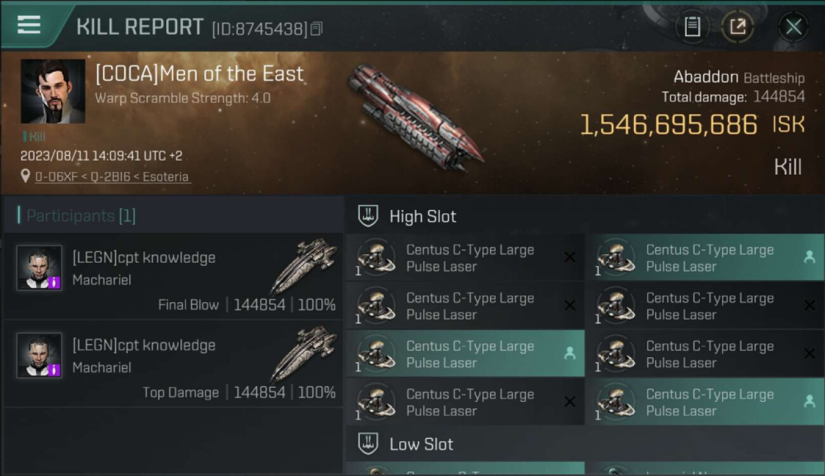
Task: Open the hamburger menu icon
Action: (29, 25)
